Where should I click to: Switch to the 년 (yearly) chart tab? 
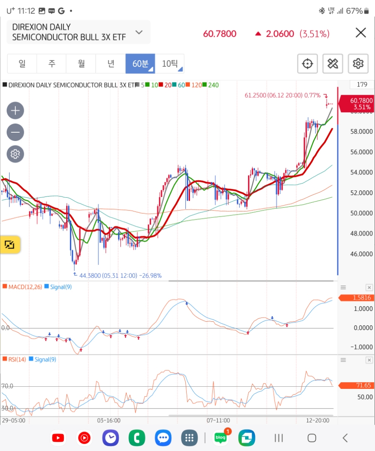pyautogui.click(x=111, y=63)
